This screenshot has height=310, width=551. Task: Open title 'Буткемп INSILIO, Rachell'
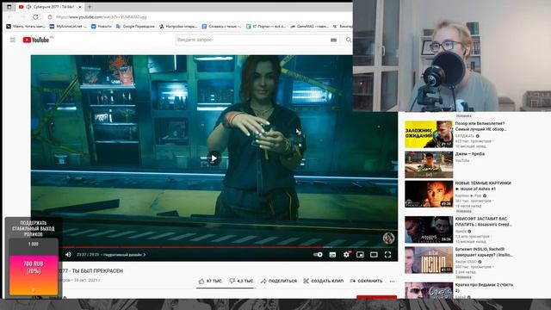pos(484,252)
